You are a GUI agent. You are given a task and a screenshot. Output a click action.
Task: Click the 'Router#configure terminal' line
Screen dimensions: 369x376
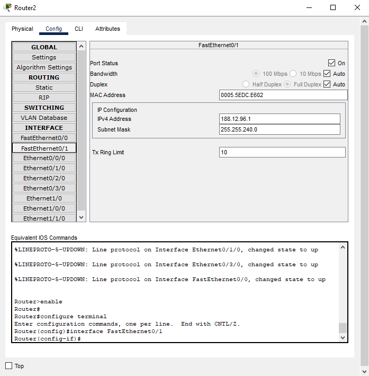[x=60, y=316]
